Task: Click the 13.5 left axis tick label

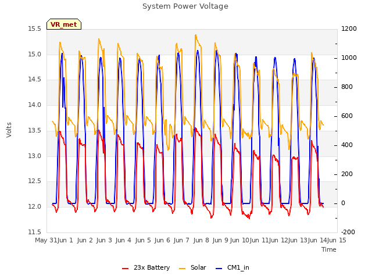Action: (35, 130)
